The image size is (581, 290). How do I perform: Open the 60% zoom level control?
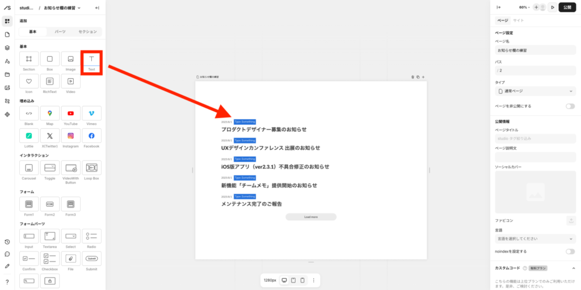(x=525, y=7)
